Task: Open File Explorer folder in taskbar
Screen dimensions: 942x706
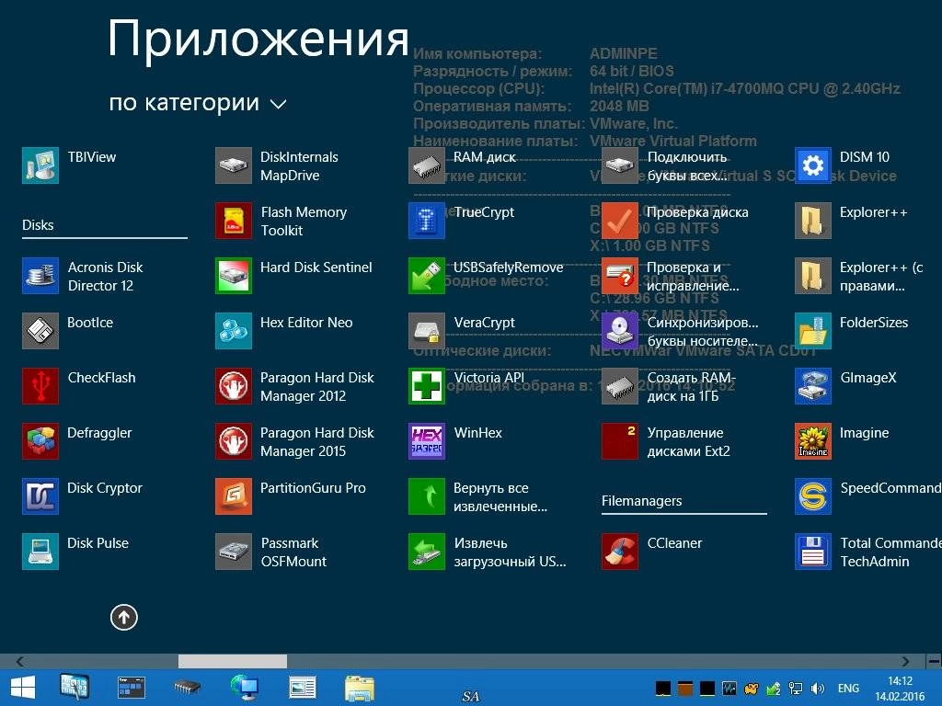Action: tap(360, 688)
